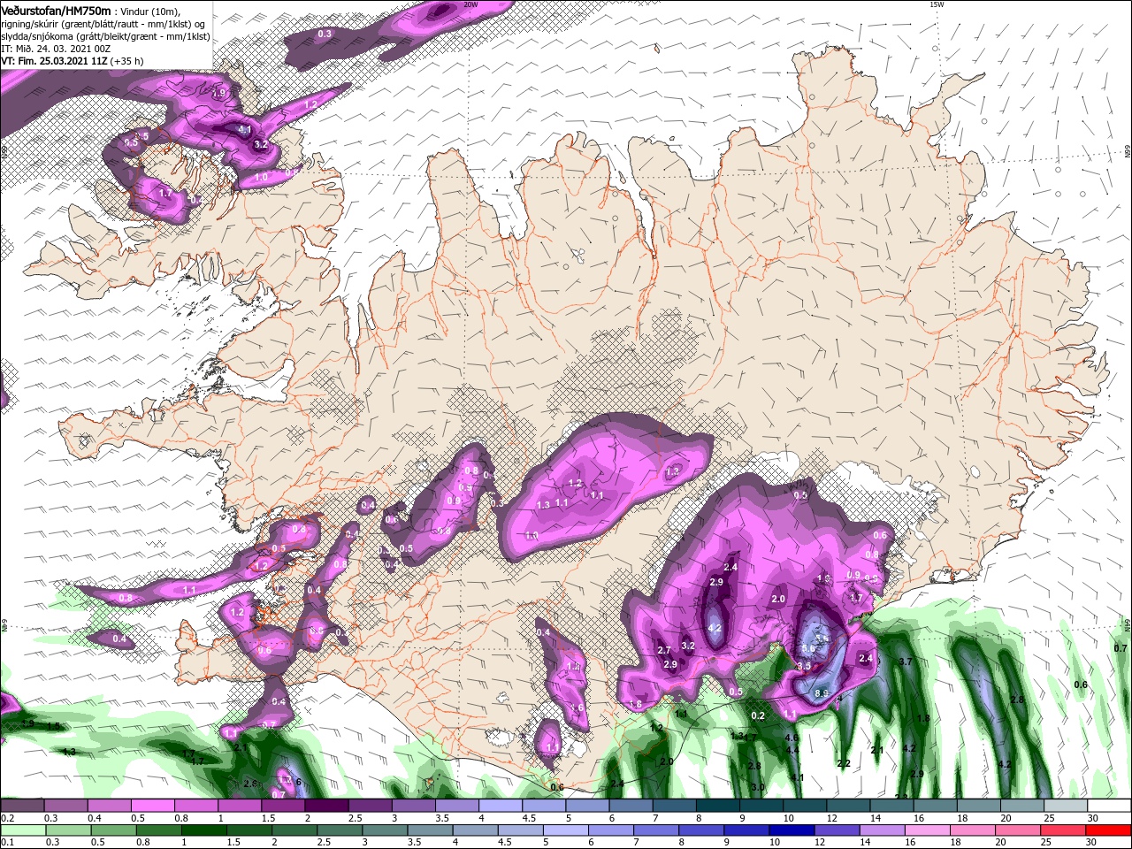
Task: Click the red swatch ending the lower legend
Action: point(1108,830)
